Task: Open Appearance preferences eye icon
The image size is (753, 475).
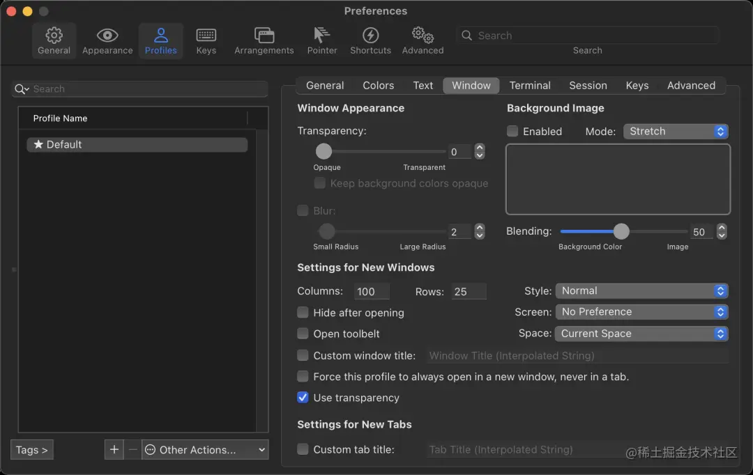Action: point(107,35)
